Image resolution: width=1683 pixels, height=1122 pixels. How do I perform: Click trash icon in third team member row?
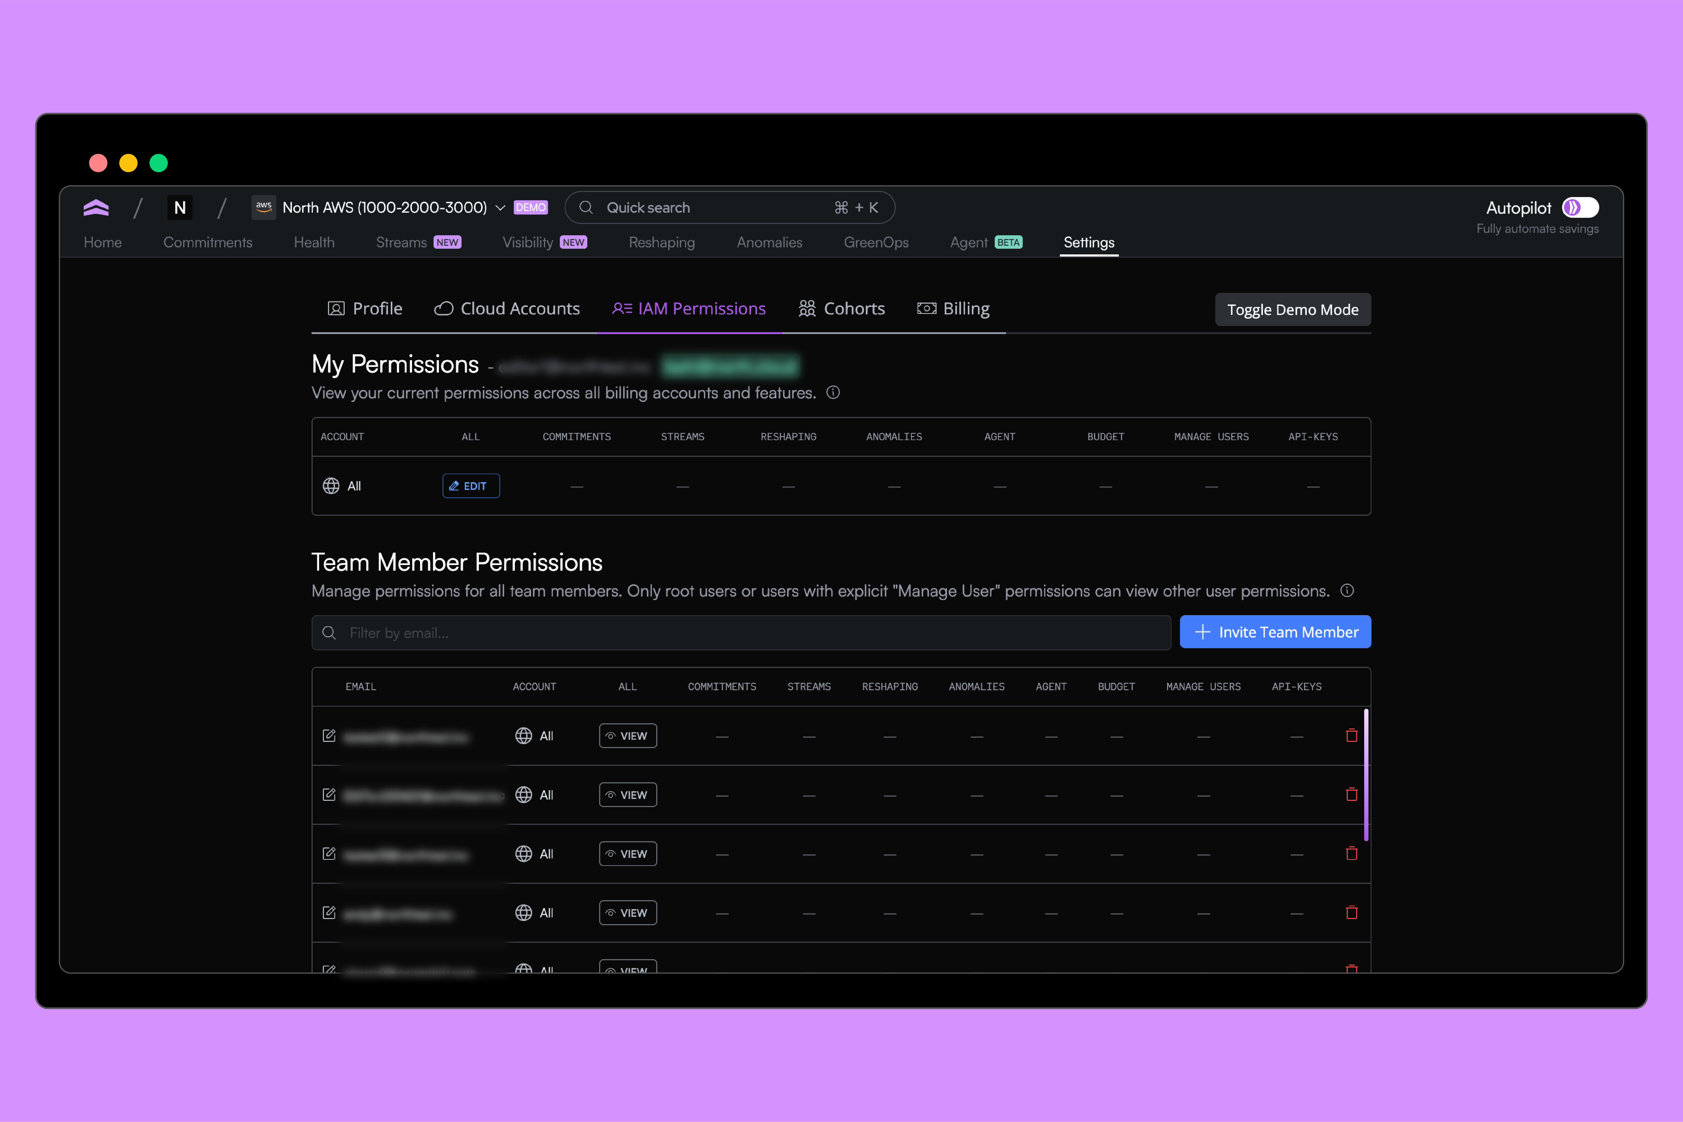tap(1352, 854)
